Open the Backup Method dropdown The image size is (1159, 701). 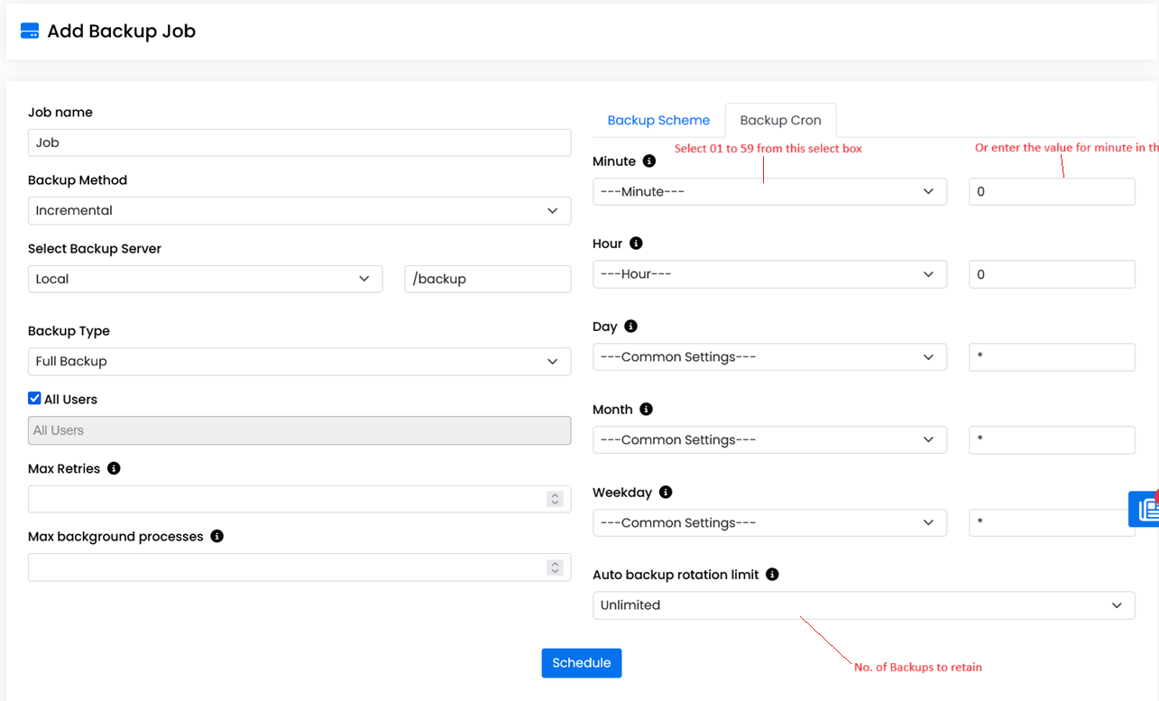(x=299, y=210)
